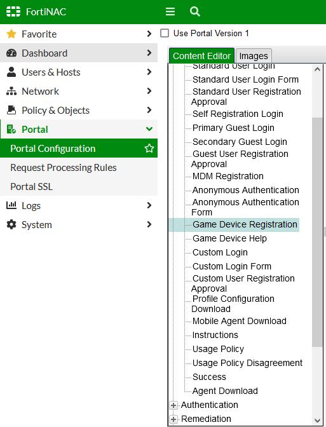The width and height of the screenshot is (326, 427).
Task: Select Profile Configuration Download
Action: pos(233,304)
